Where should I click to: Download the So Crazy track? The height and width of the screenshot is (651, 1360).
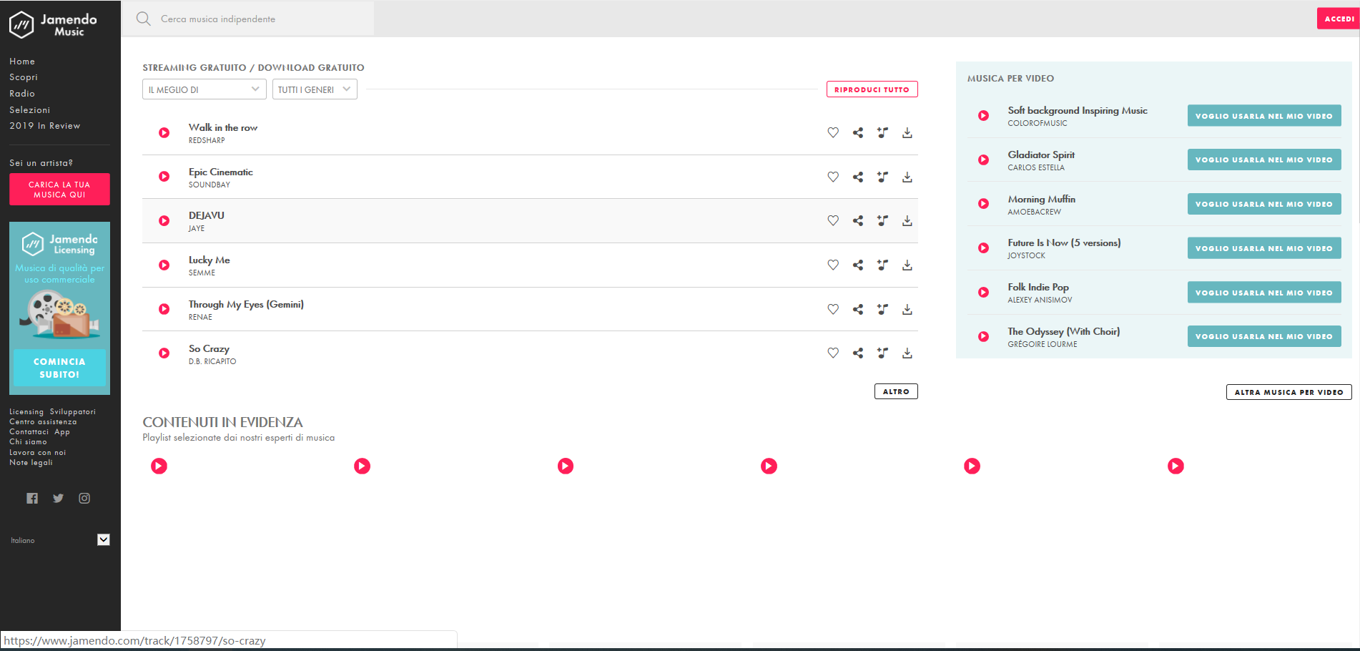pyautogui.click(x=907, y=353)
